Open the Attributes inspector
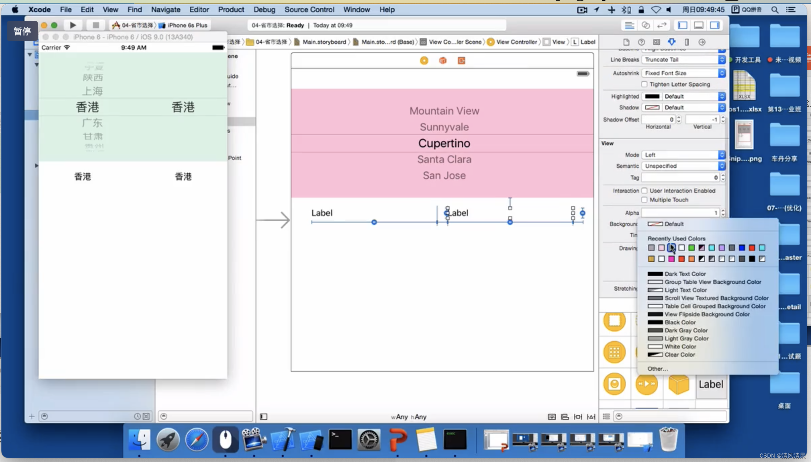The image size is (811, 462). [671, 42]
